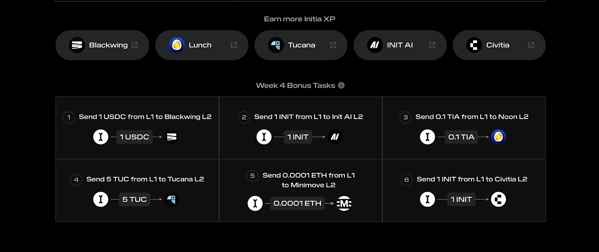The image size is (599, 252).
Task: Click the Noon egg icon in task 3
Action: pyautogui.click(x=498, y=136)
